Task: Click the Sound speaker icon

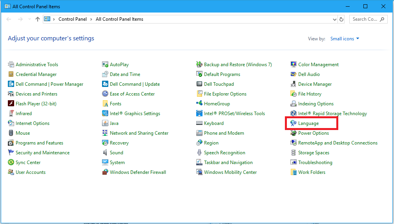Action: coord(105,152)
